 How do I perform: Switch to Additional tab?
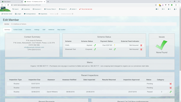[51, 30]
